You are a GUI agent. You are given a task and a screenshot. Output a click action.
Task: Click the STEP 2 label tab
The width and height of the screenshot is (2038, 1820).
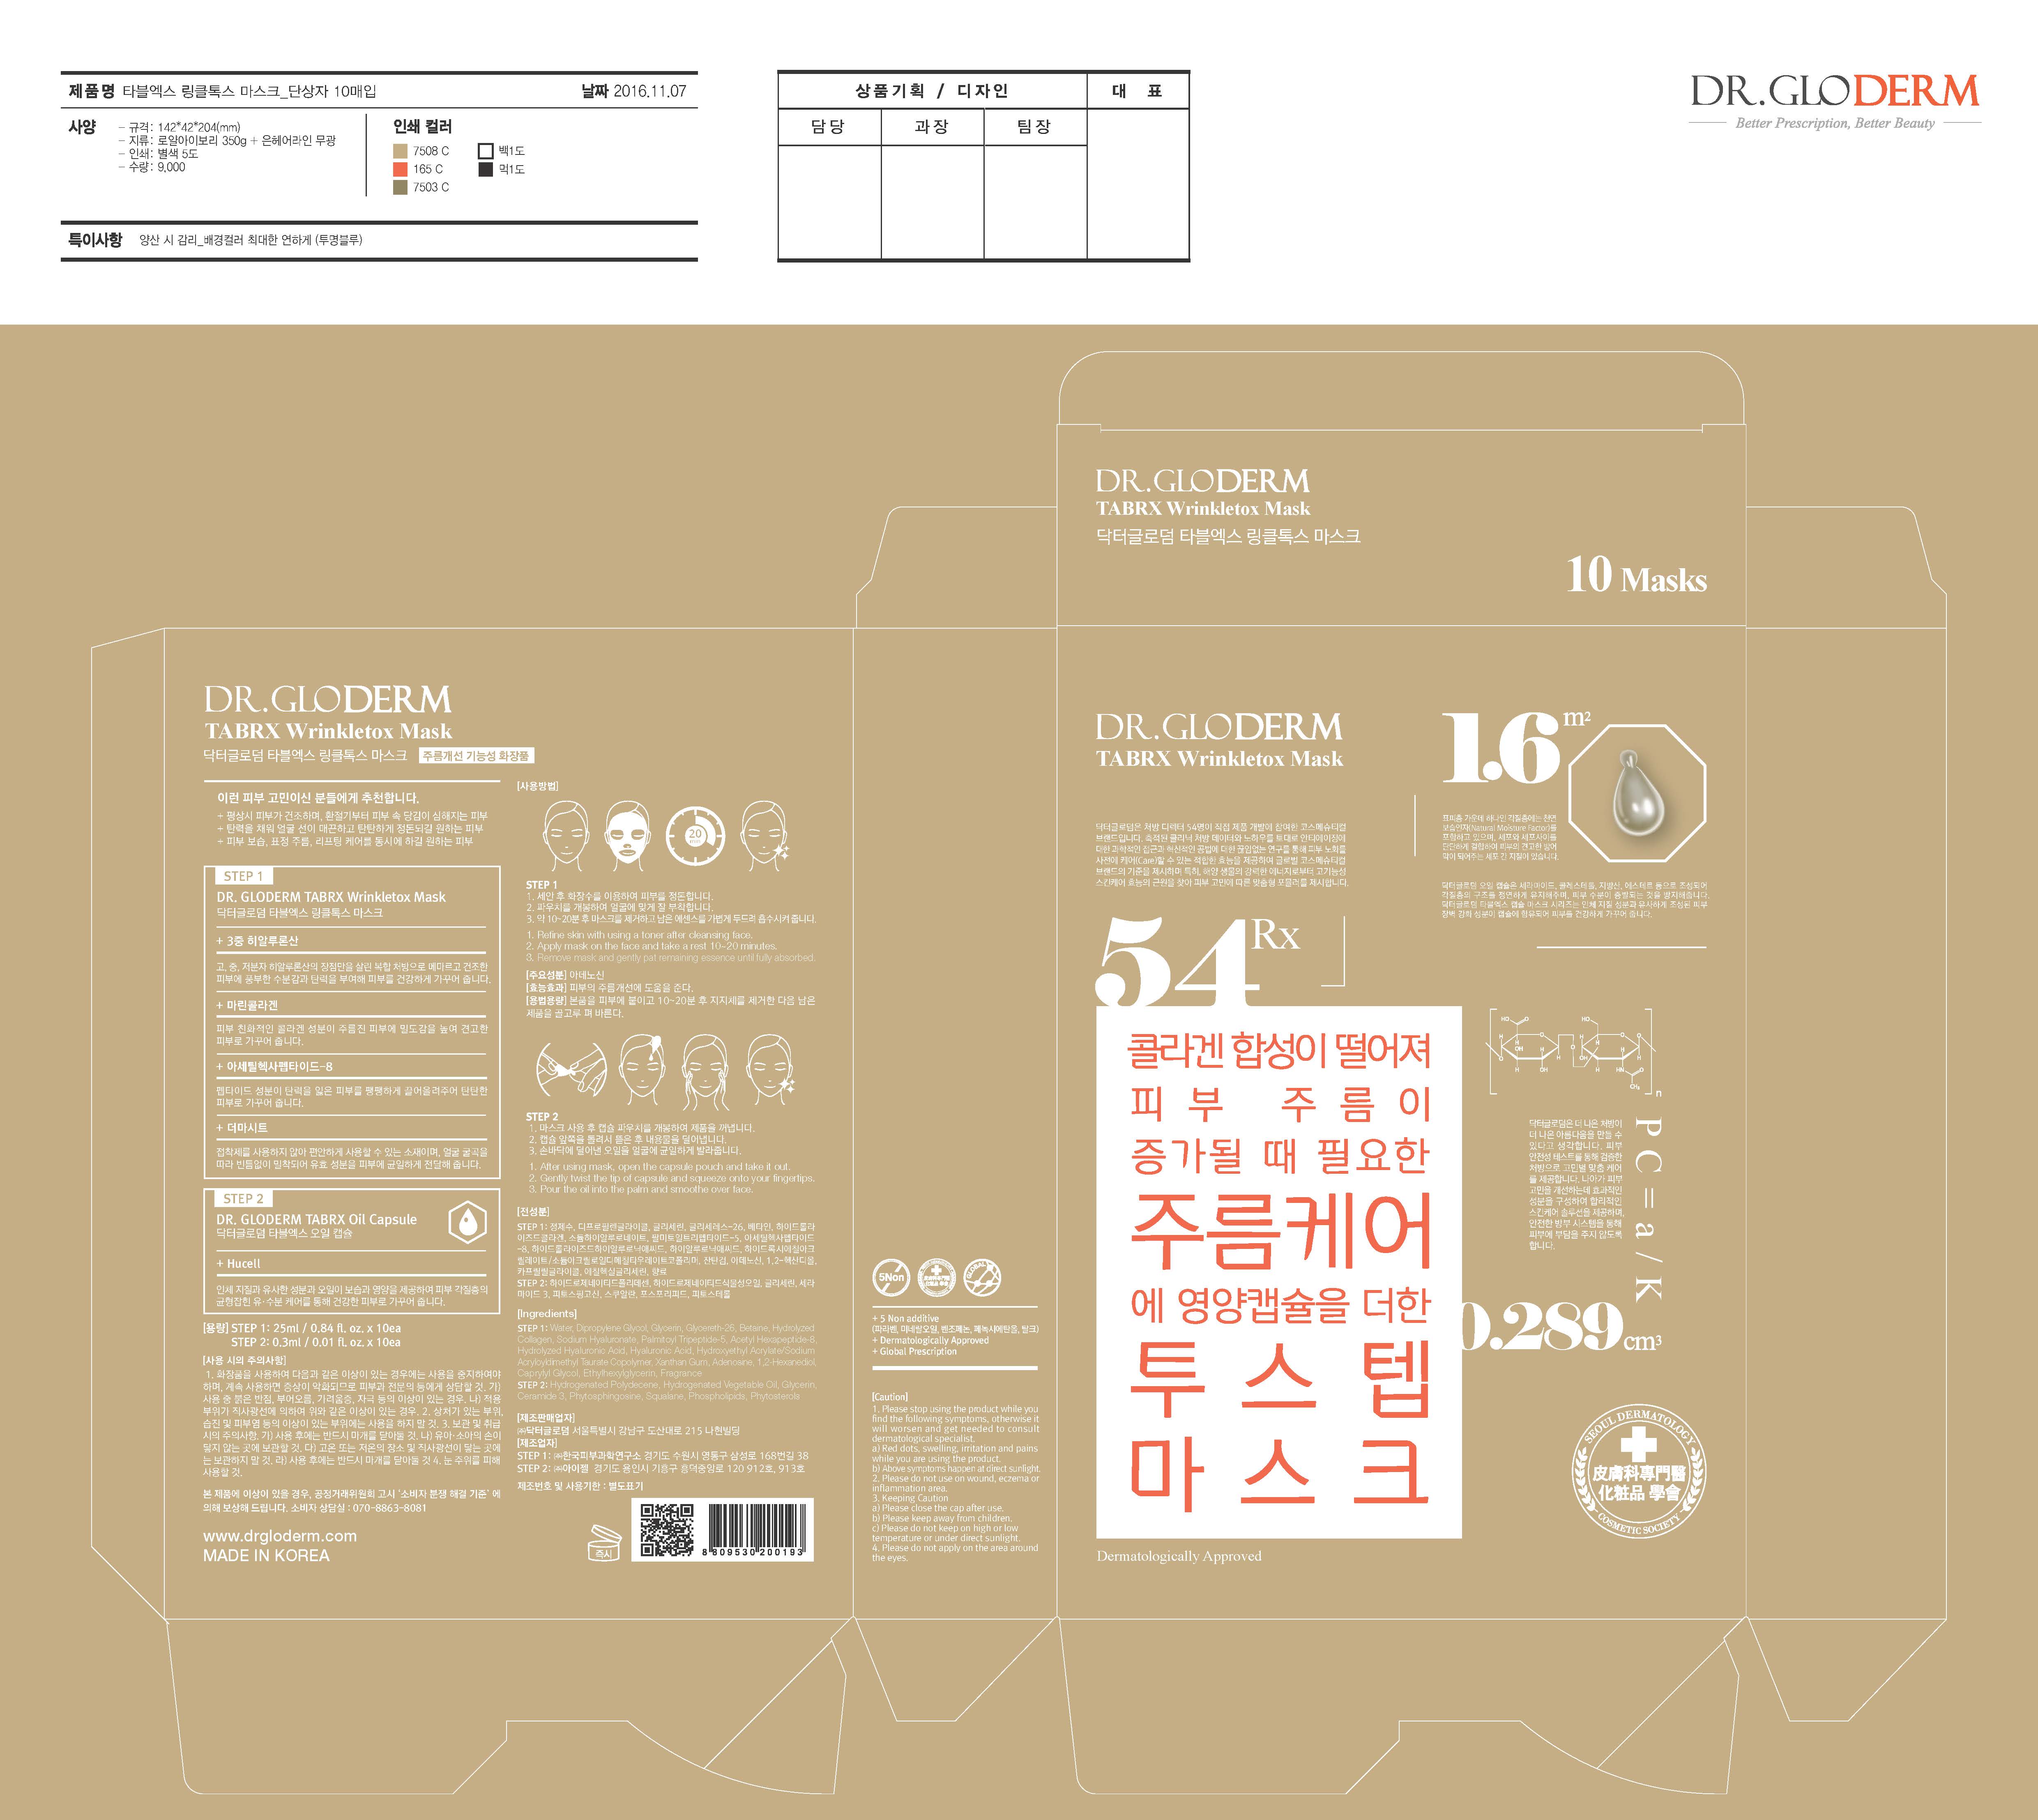[243, 1198]
